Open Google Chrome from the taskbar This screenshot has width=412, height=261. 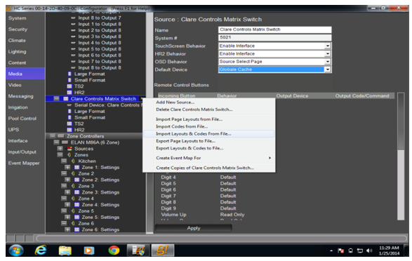pos(114,250)
